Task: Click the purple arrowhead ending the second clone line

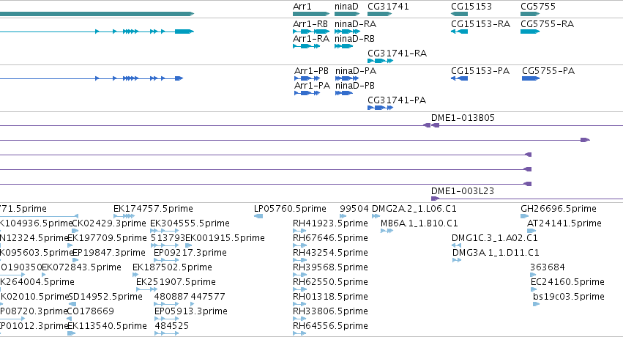Action: tap(585, 140)
